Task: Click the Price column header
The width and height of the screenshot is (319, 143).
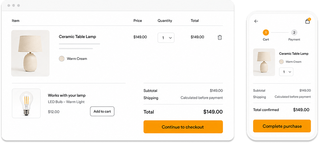Action: coord(138,21)
